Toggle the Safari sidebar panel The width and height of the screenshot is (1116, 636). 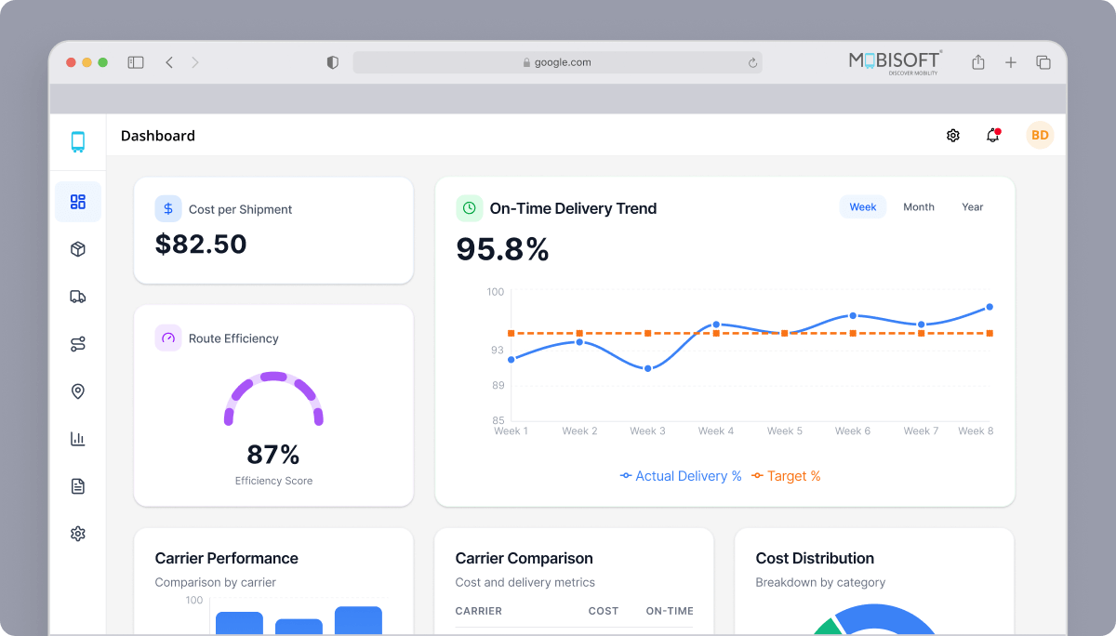click(136, 61)
